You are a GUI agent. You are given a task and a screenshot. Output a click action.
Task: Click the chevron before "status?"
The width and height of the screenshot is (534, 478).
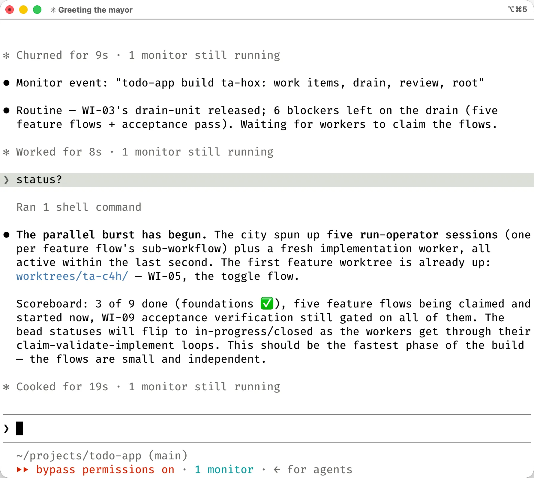(x=6, y=180)
